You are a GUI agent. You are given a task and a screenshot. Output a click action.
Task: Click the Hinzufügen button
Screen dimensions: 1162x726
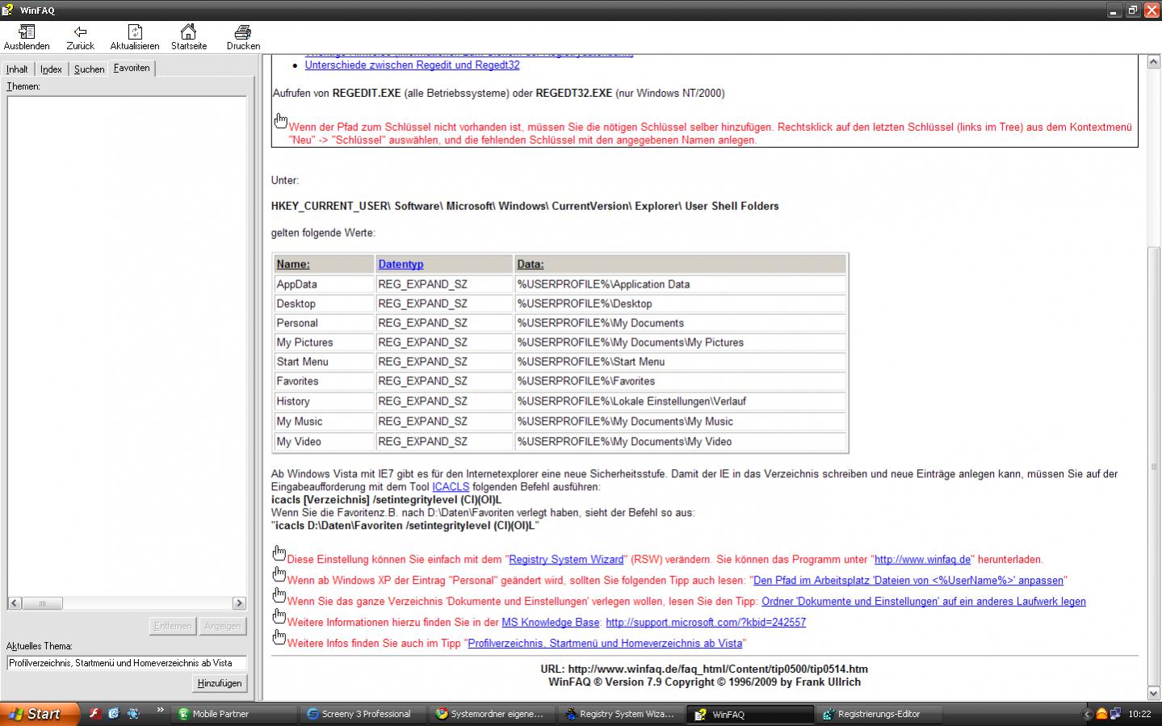click(x=220, y=683)
